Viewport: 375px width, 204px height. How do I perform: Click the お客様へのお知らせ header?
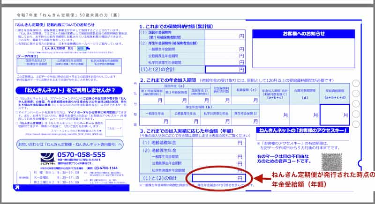303,34
